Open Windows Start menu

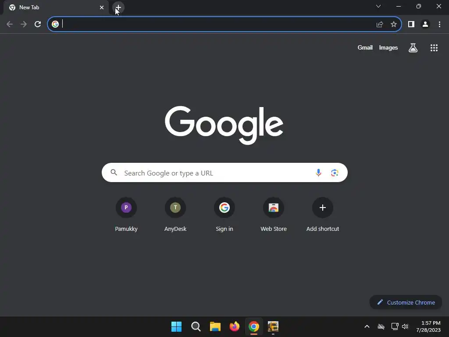point(176,326)
